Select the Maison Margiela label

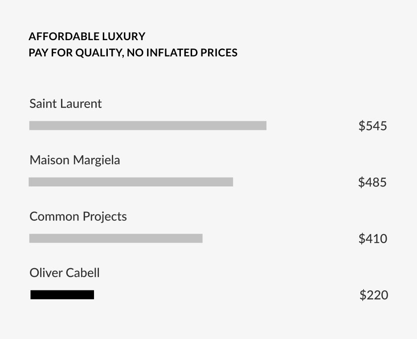[75, 160]
